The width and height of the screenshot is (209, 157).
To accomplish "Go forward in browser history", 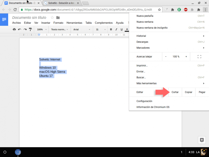I will coord(9,10).
